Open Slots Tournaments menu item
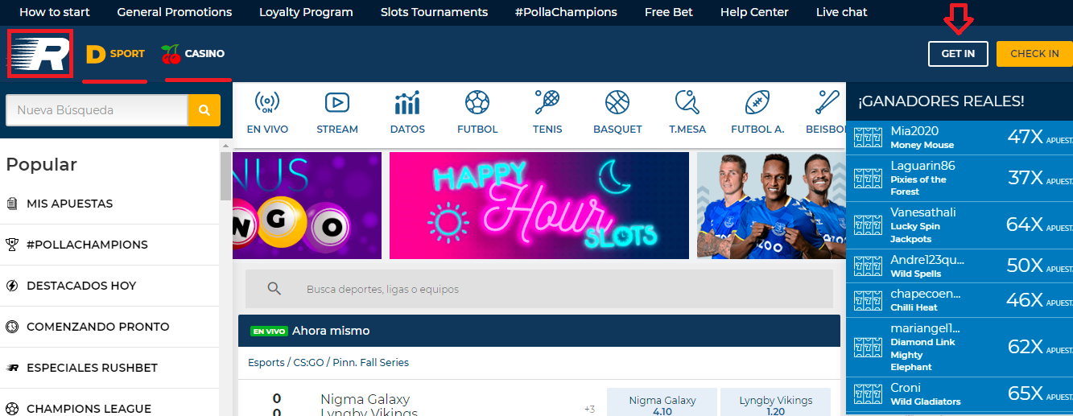This screenshot has width=1073, height=416. pos(434,12)
